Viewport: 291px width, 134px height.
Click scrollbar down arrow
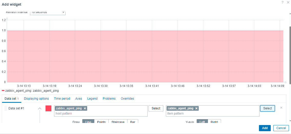290,121
